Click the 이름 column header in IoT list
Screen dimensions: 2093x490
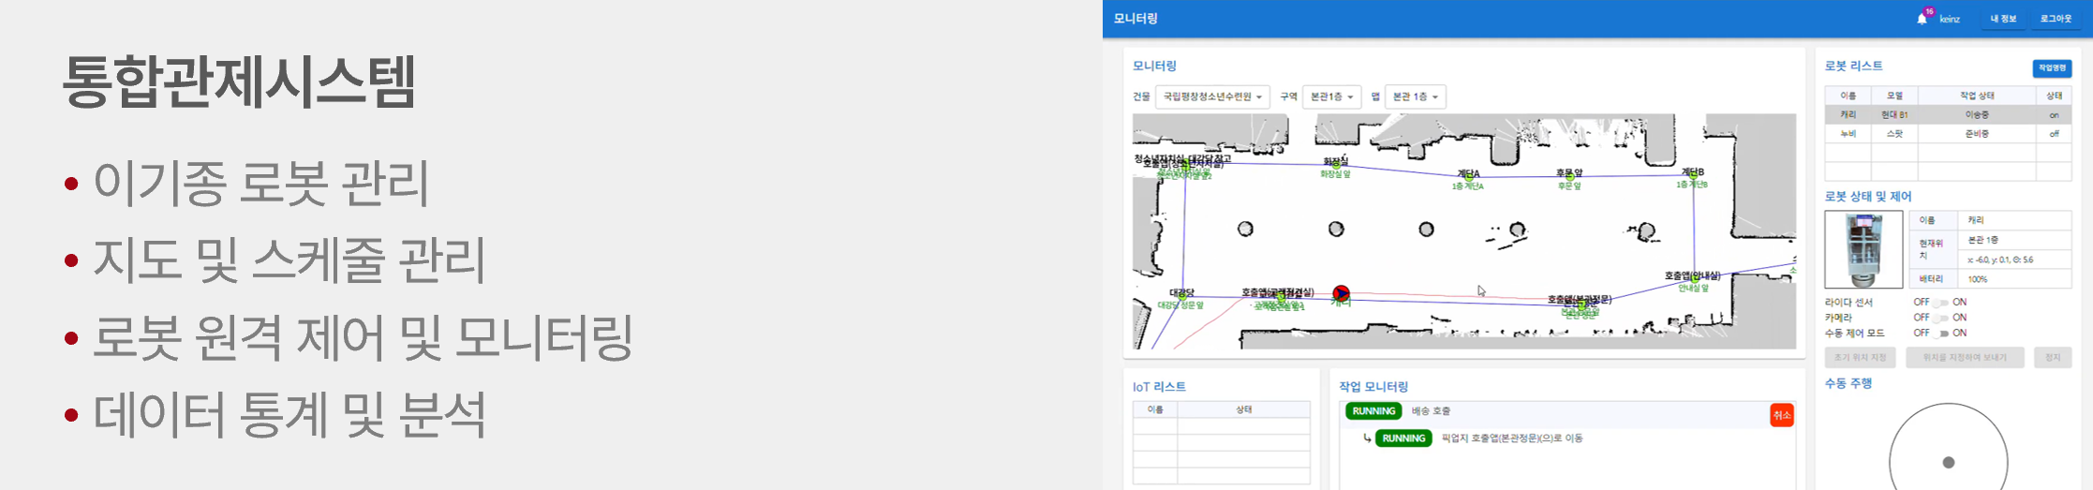(x=1155, y=409)
